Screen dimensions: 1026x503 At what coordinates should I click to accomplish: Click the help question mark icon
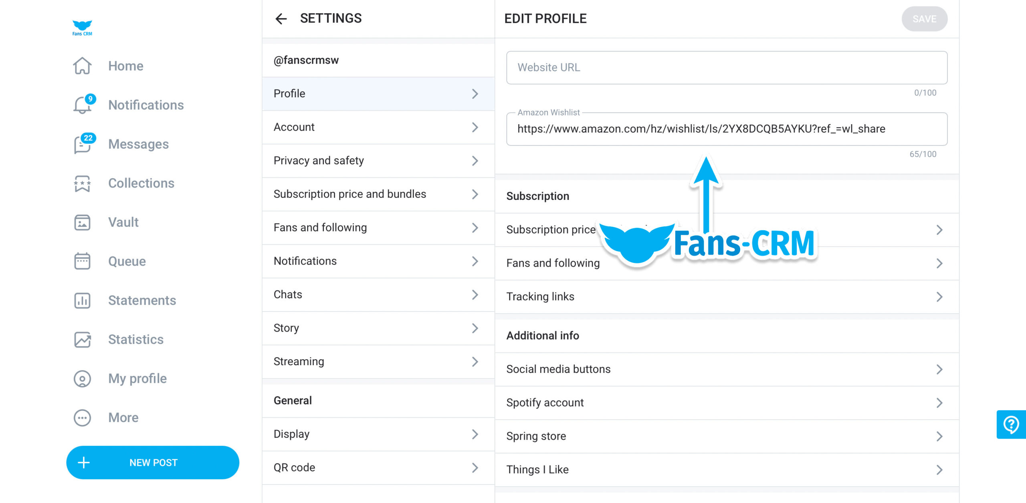[x=1011, y=425]
